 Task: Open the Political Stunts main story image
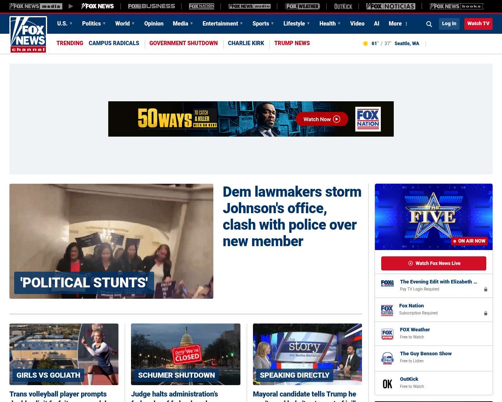[111, 241]
